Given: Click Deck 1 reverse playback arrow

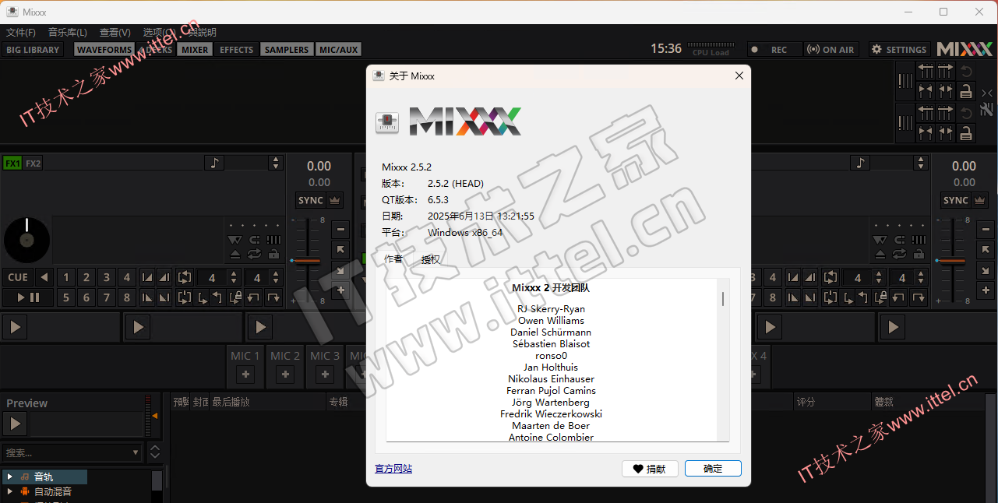Looking at the screenshot, I should [x=44, y=277].
